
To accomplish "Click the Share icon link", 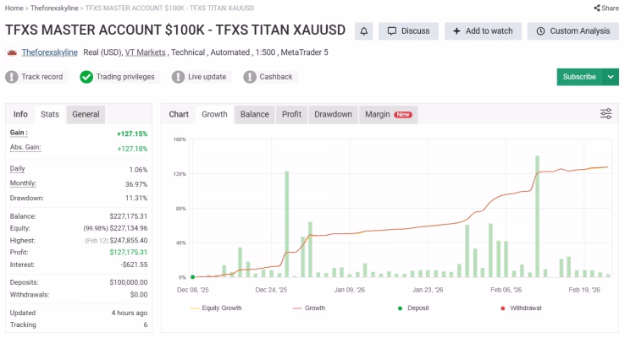I will pos(606,8).
